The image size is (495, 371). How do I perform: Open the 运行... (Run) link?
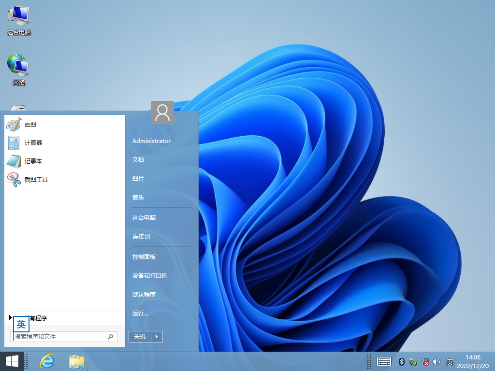pos(140,314)
